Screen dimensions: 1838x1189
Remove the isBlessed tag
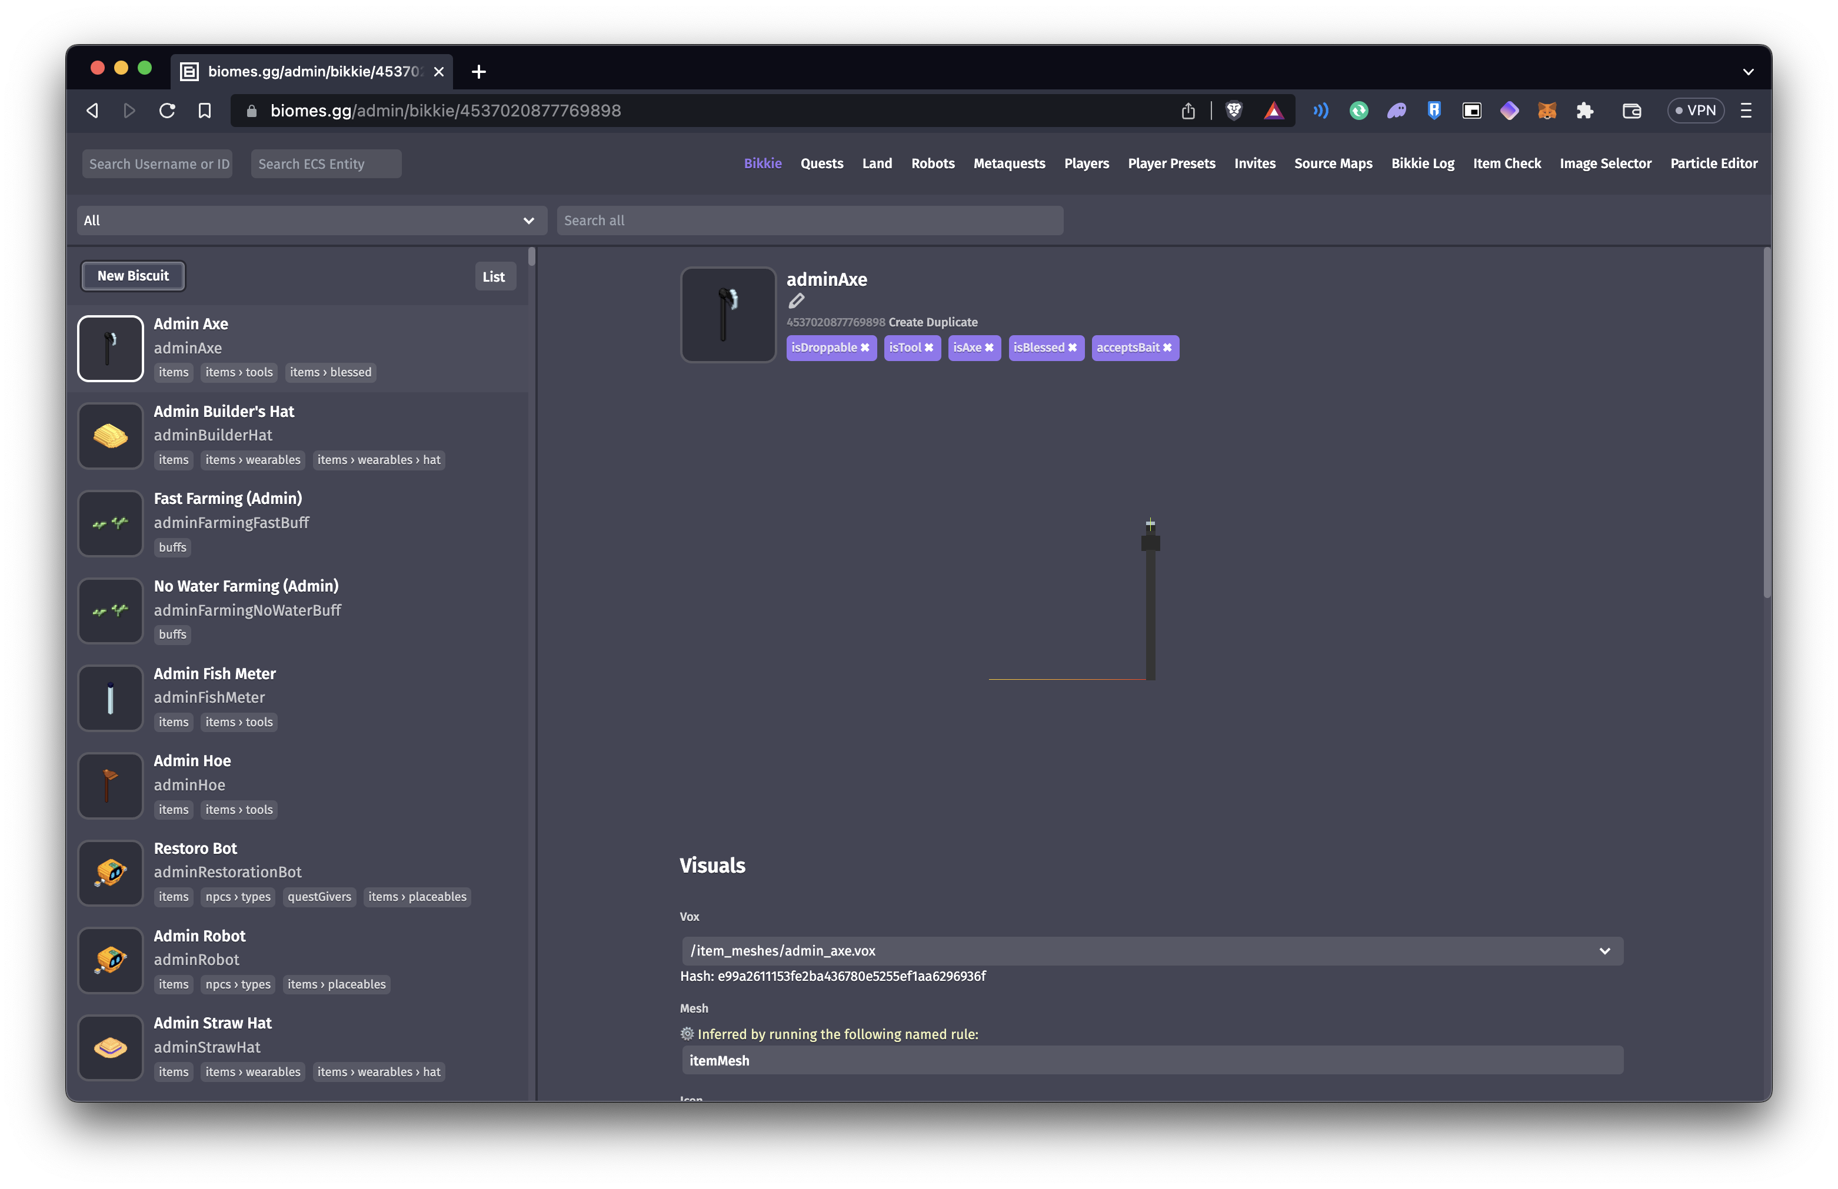(1072, 348)
